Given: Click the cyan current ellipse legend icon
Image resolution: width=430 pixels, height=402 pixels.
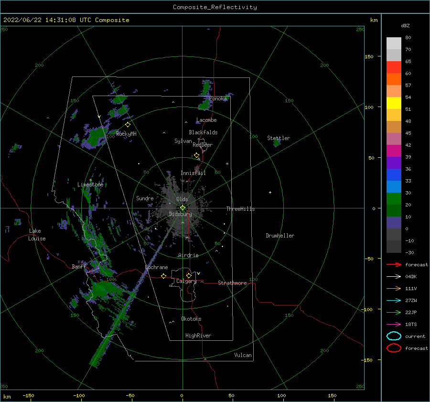Looking at the screenshot, I should point(394,336).
